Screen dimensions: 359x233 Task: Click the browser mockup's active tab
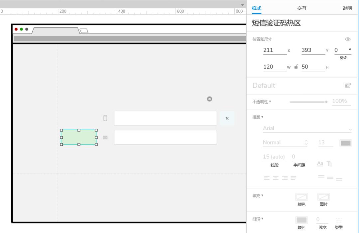click(56, 31)
